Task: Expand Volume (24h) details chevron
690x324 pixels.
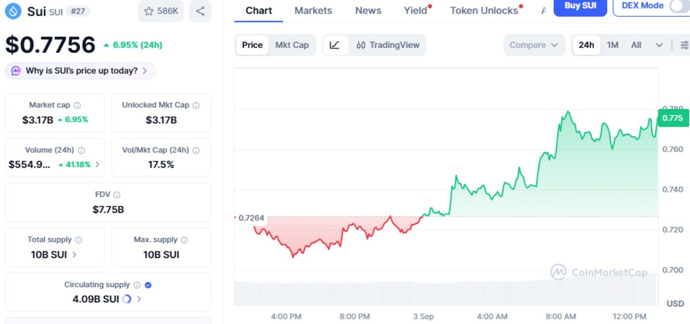Action: pos(97,164)
